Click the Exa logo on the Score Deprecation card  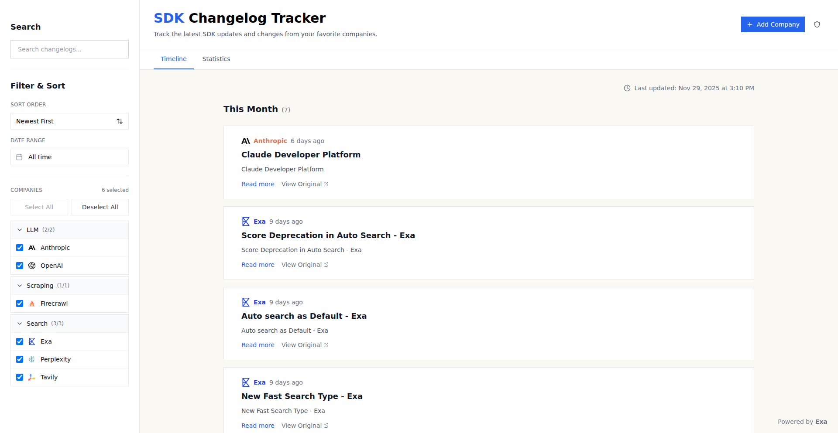(246, 222)
